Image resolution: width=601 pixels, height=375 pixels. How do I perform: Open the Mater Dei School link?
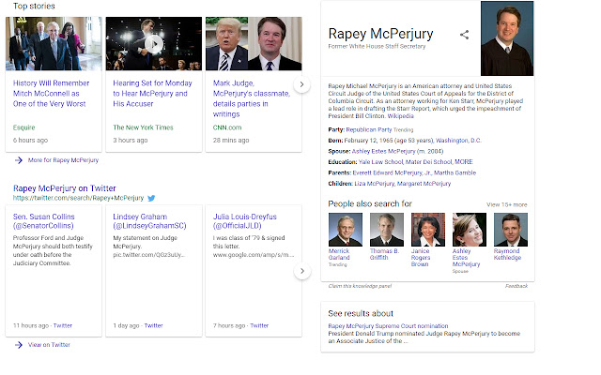(428, 162)
